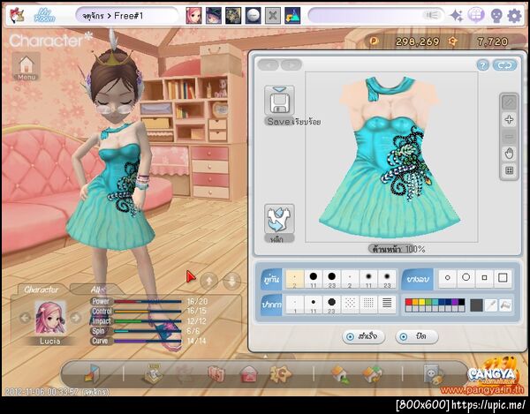Screen dimensions: 530x414
Task: Click the 298,269 pang balance
Action: tap(417, 41)
